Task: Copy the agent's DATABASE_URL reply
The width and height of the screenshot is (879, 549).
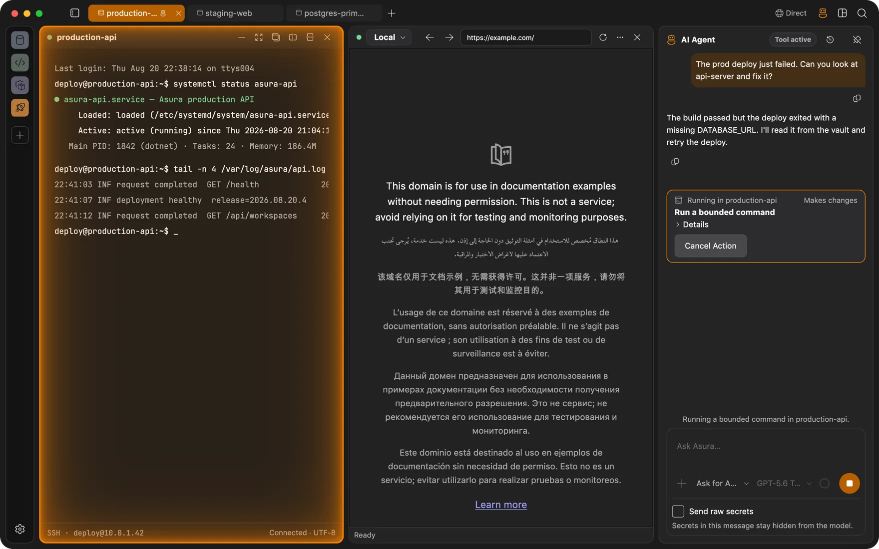Action: coord(675,162)
